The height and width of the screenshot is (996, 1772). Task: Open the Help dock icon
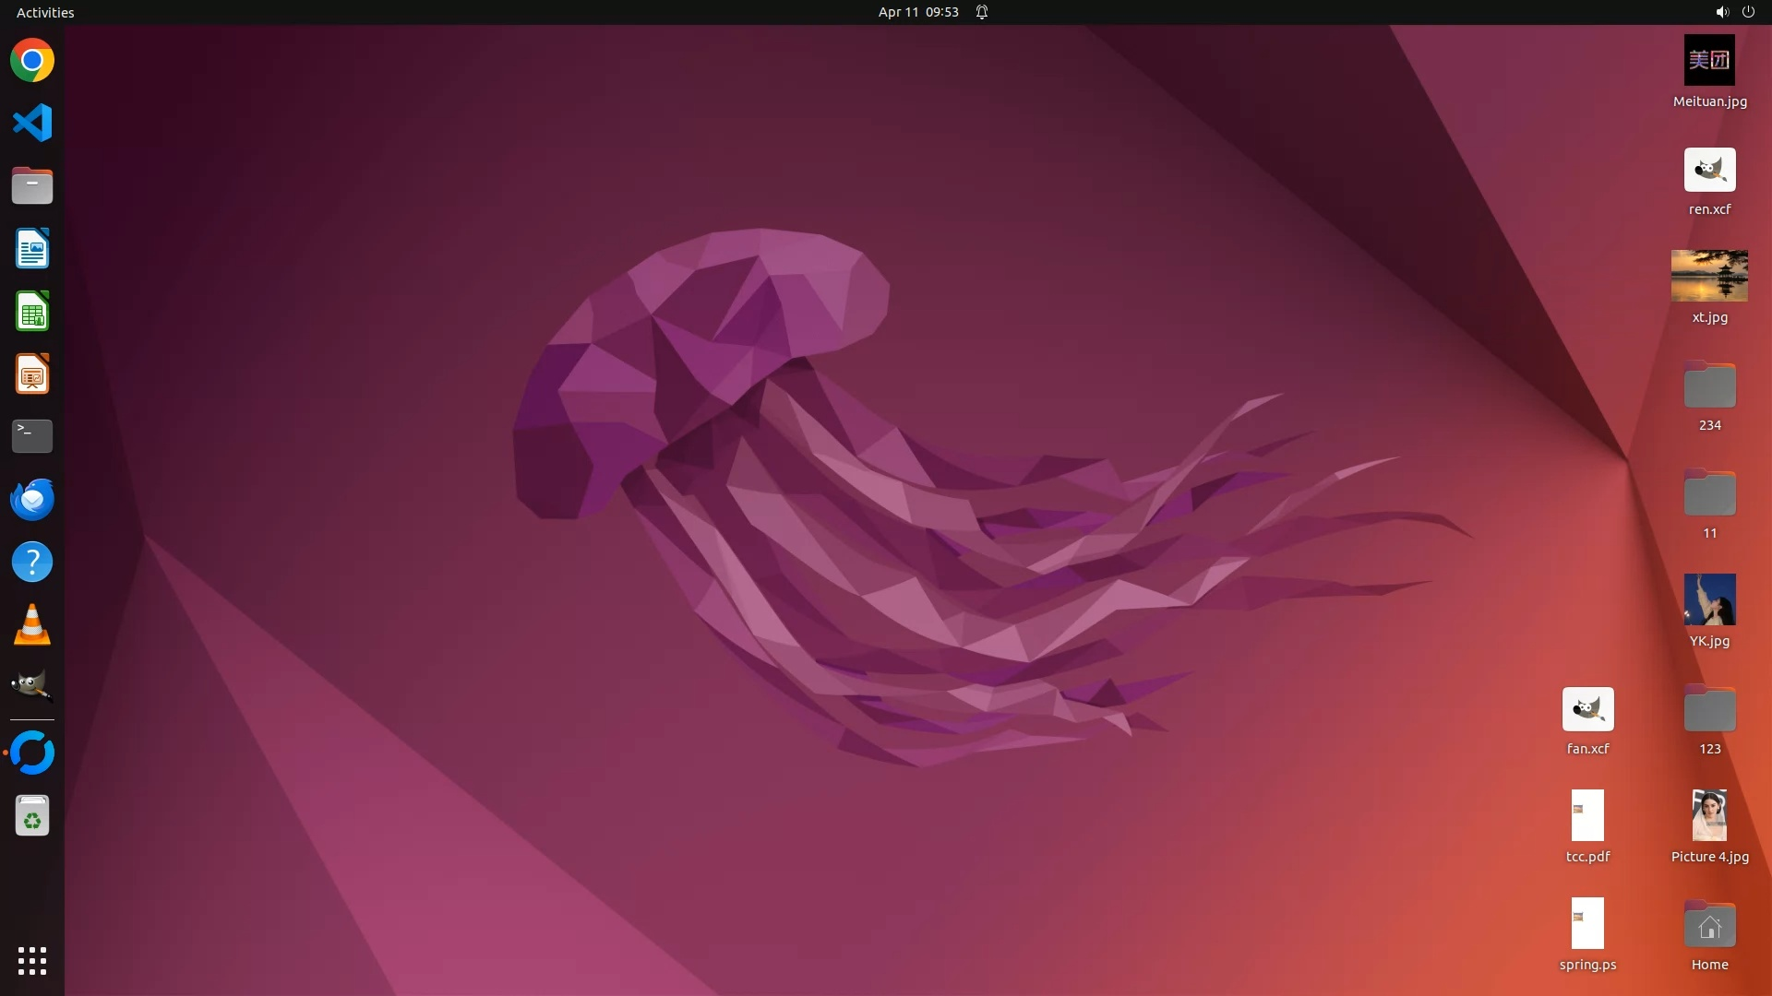[32, 562]
